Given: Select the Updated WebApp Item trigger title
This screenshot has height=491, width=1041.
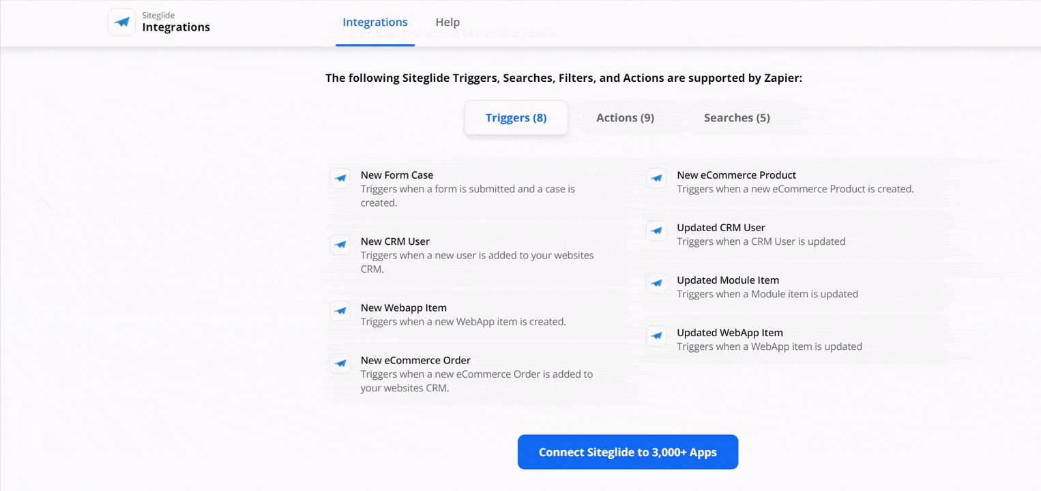Looking at the screenshot, I should tap(730, 333).
